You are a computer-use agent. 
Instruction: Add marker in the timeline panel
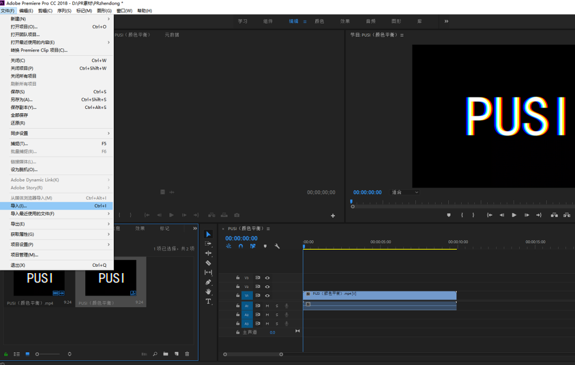[x=265, y=247]
